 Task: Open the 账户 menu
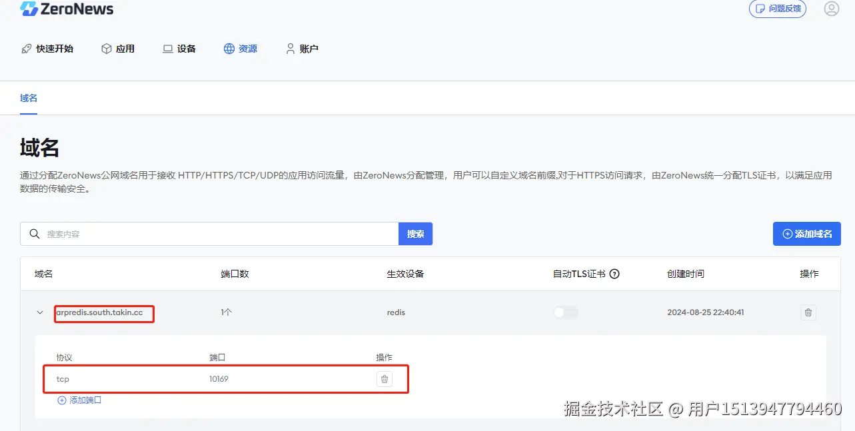coord(302,49)
